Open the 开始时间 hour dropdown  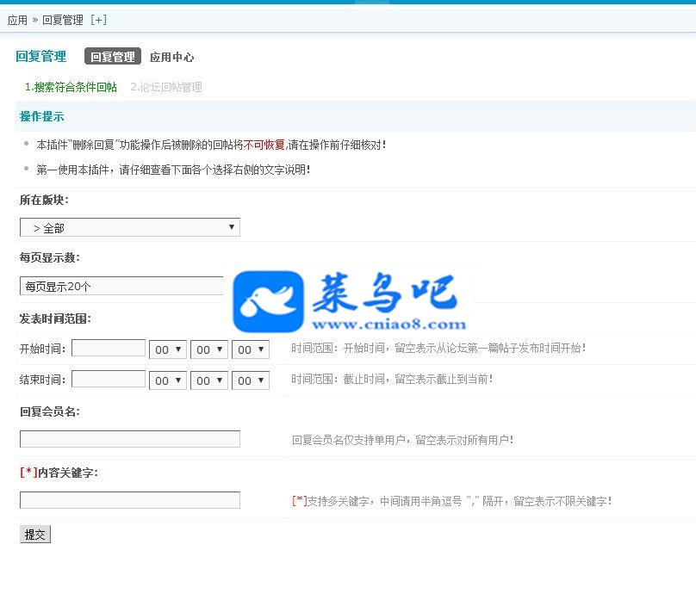click(x=168, y=349)
